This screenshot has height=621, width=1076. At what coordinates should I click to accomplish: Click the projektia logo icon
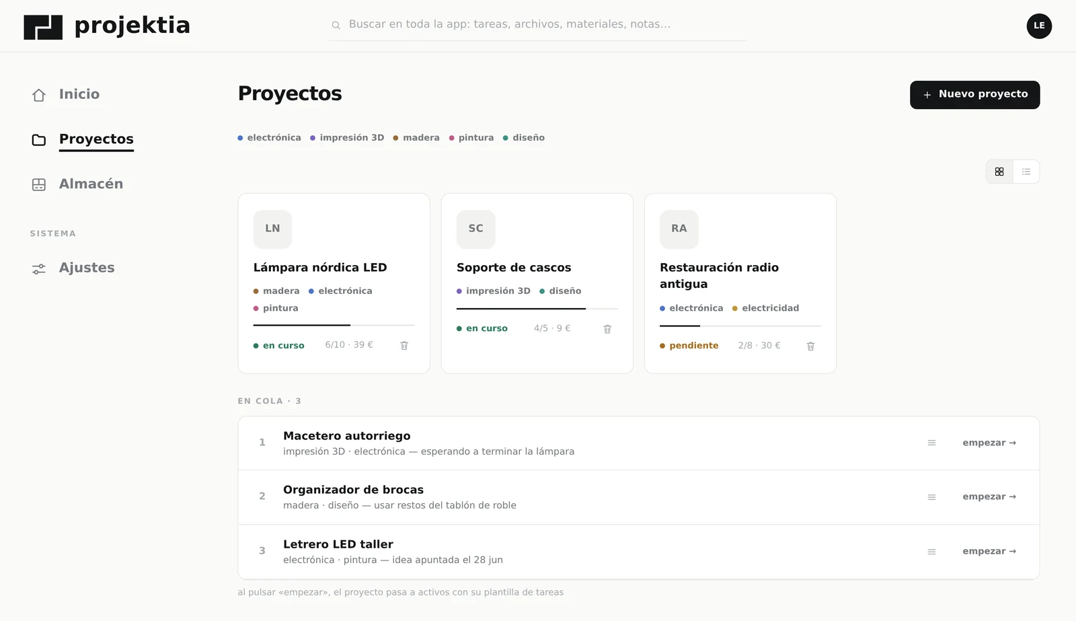click(x=43, y=27)
